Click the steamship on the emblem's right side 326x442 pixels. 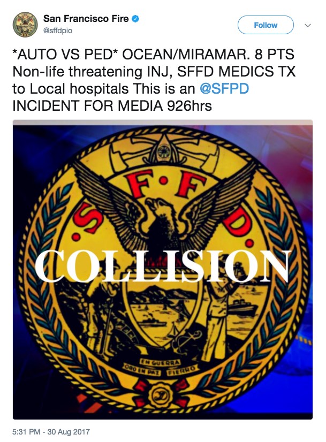[242, 308]
